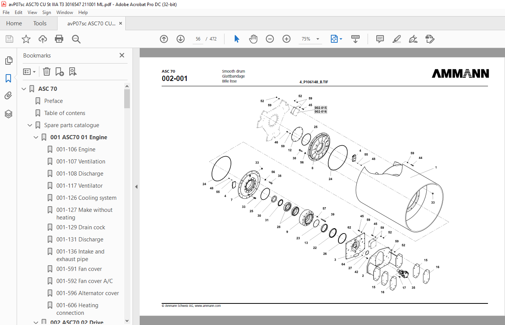The width and height of the screenshot is (505, 325).
Task: Open the 001-129 Drain cock bookmark
Action: tap(81, 227)
